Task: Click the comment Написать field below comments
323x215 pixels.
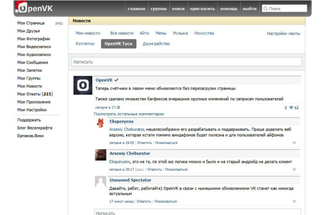Action: [197, 212]
